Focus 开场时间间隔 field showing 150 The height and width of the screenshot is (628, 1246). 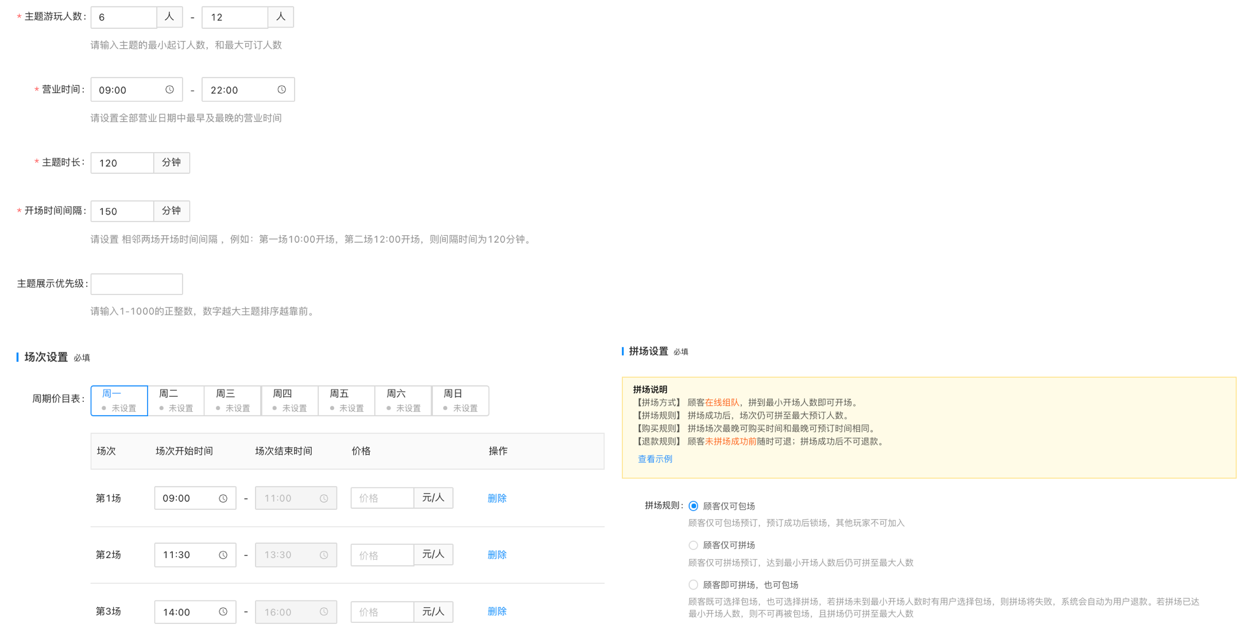122,211
